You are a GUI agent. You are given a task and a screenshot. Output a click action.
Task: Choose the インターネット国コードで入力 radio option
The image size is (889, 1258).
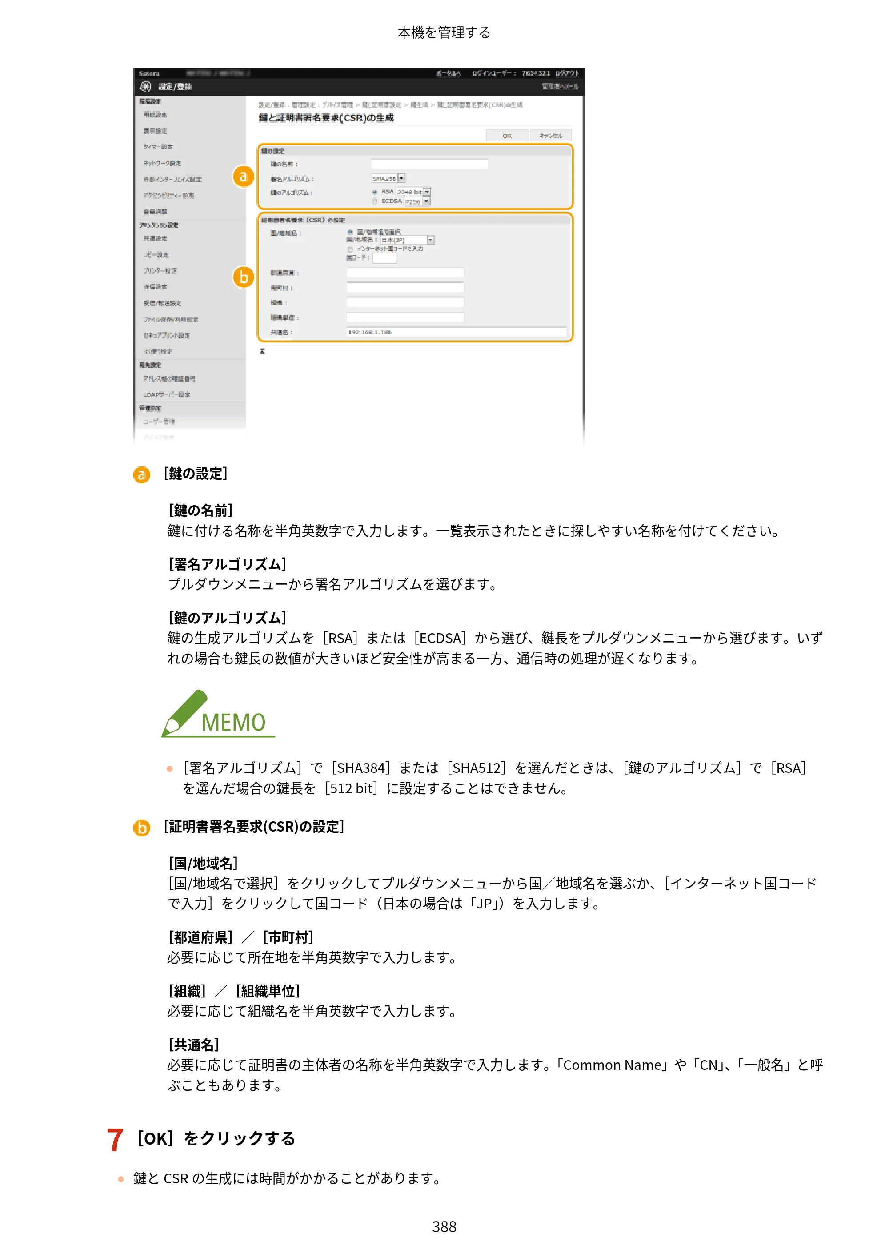(x=350, y=249)
